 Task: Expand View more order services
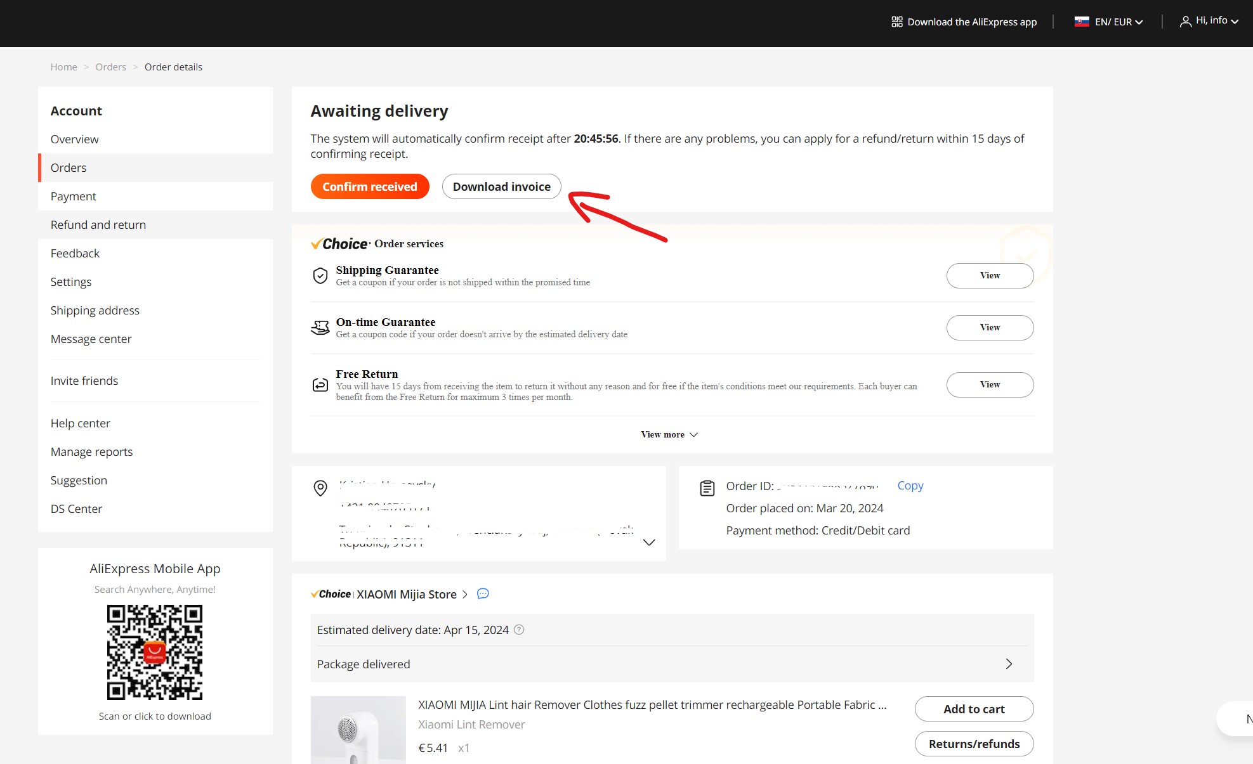pos(669,434)
